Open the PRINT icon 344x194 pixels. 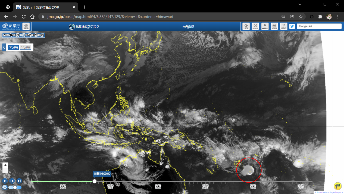pos(274,26)
